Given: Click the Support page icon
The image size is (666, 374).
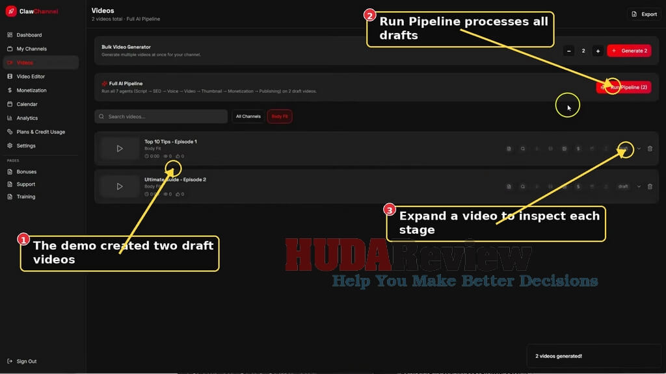Looking at the screenshot, I should pyautogui.click(x=10, y=184).
